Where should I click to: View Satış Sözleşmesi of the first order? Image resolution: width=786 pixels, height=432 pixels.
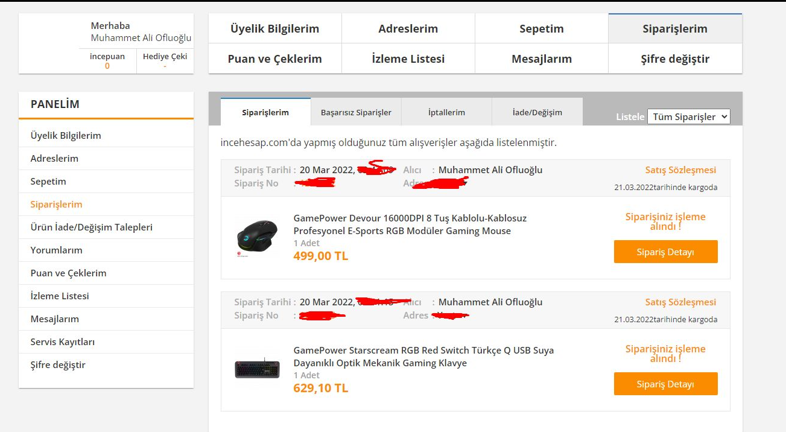(680, 170)
